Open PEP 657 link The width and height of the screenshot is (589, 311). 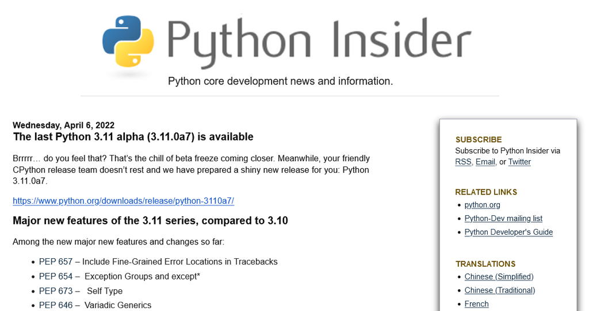click(56, 262)
